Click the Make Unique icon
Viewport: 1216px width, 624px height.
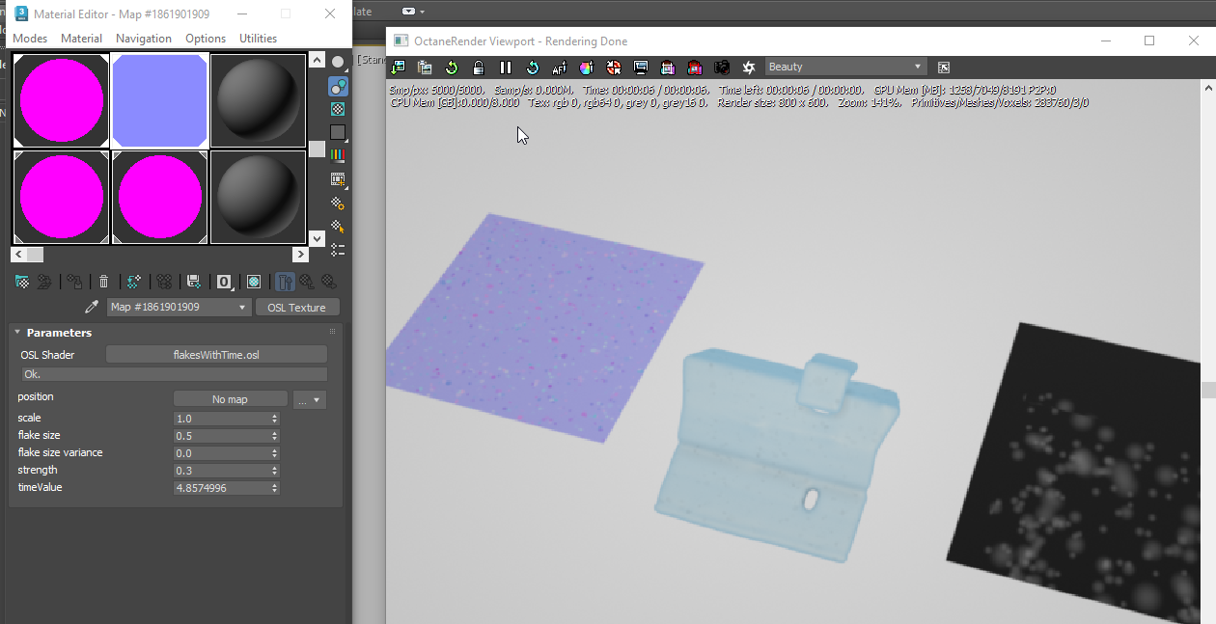(x=165, y=282)
